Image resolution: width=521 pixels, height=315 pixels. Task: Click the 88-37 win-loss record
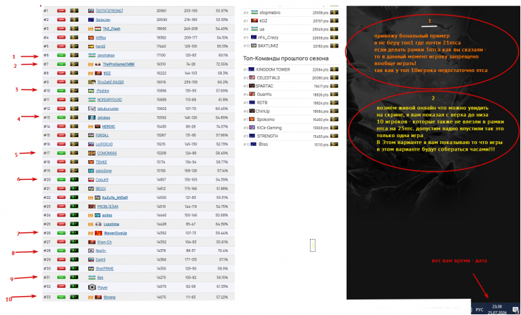191,251
